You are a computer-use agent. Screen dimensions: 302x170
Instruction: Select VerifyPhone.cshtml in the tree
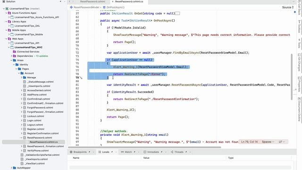(x=38, y=151)
